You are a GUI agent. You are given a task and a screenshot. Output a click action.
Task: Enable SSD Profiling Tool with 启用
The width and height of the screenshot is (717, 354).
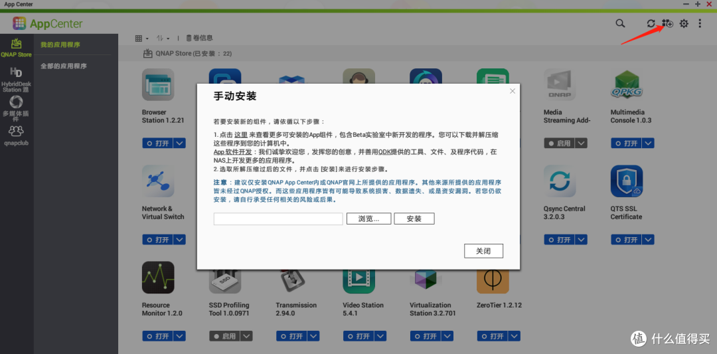tap(224, 336)
